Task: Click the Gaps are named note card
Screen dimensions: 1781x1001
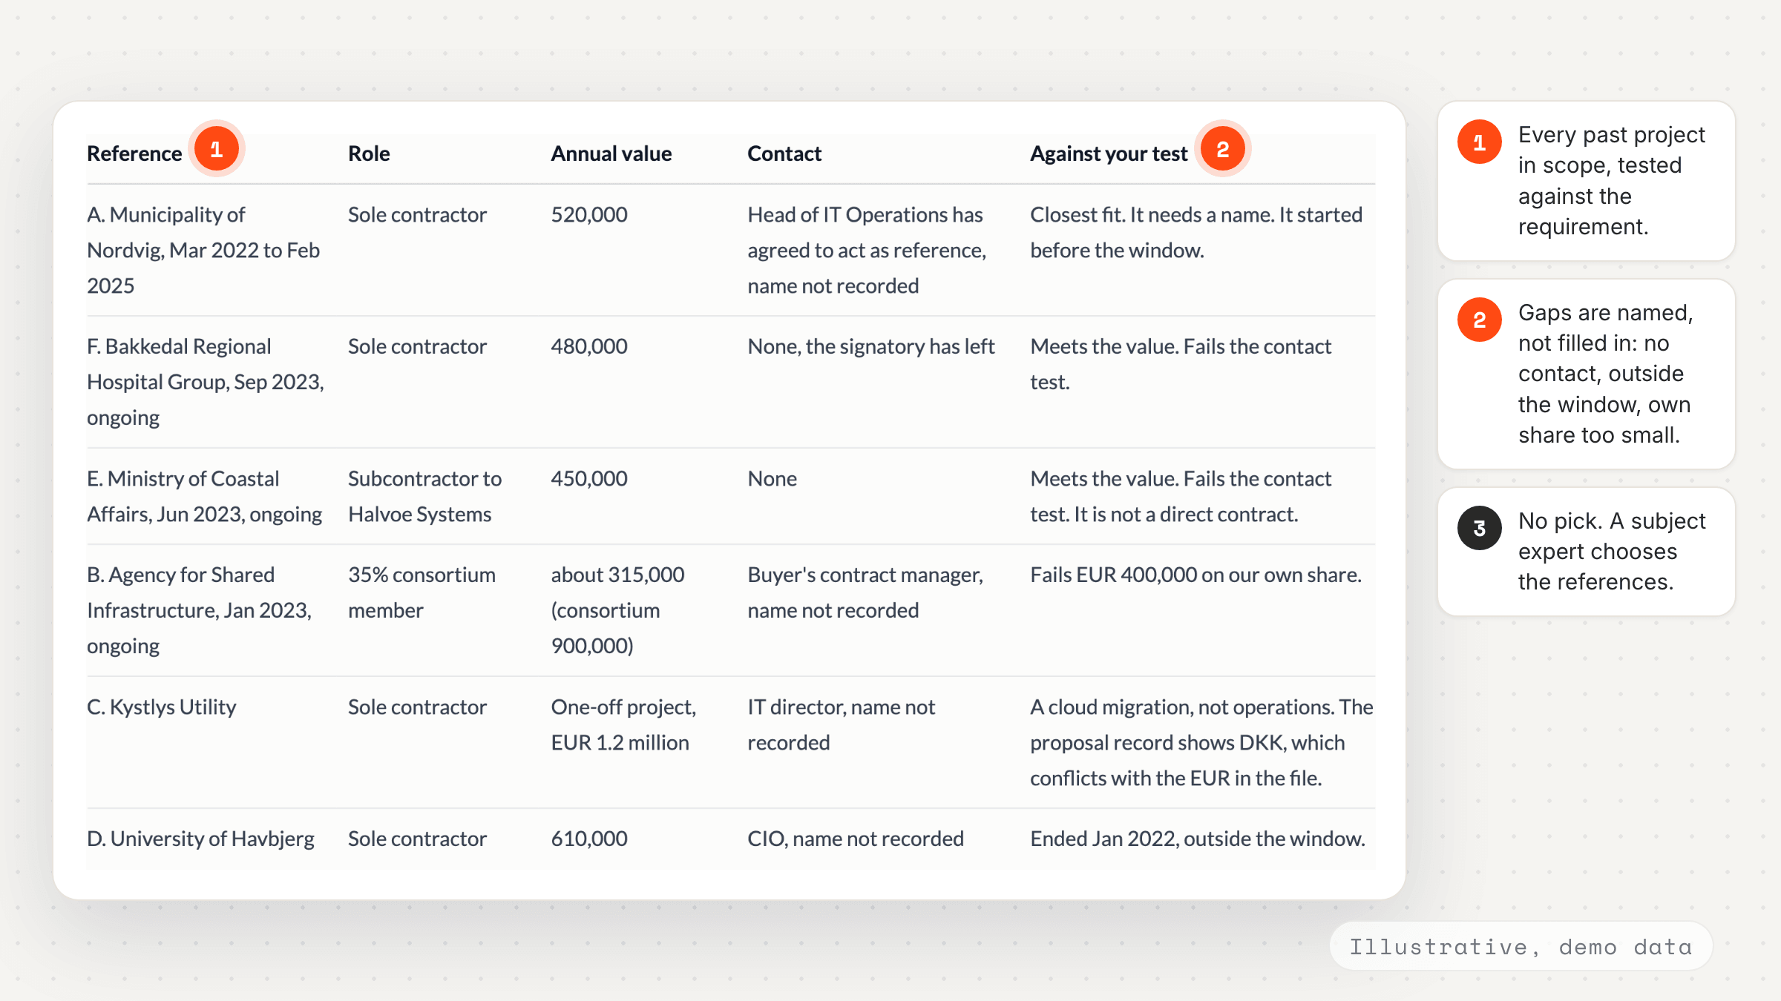Action: coord(1587,374)
